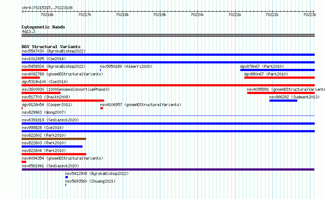Open nsv998828 (Coe2014) label
The image size is (325, 199).
(43, 128)
